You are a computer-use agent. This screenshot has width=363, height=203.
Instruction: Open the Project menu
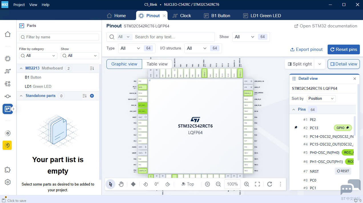(x=19, y=5)
